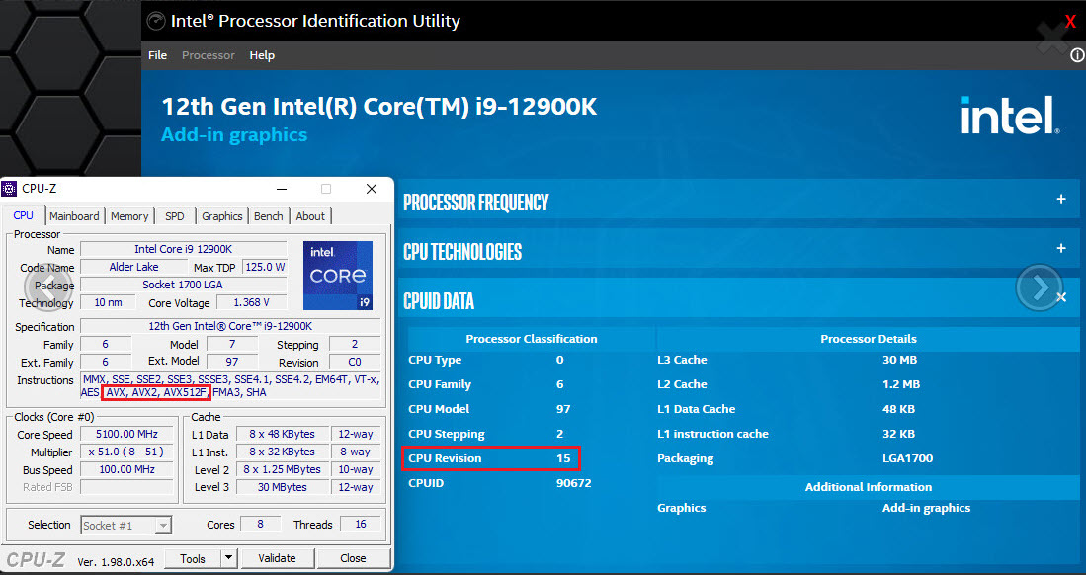Screen dimensions: 1086x575
Task: Open the Help menu
Action: (262, 55)
